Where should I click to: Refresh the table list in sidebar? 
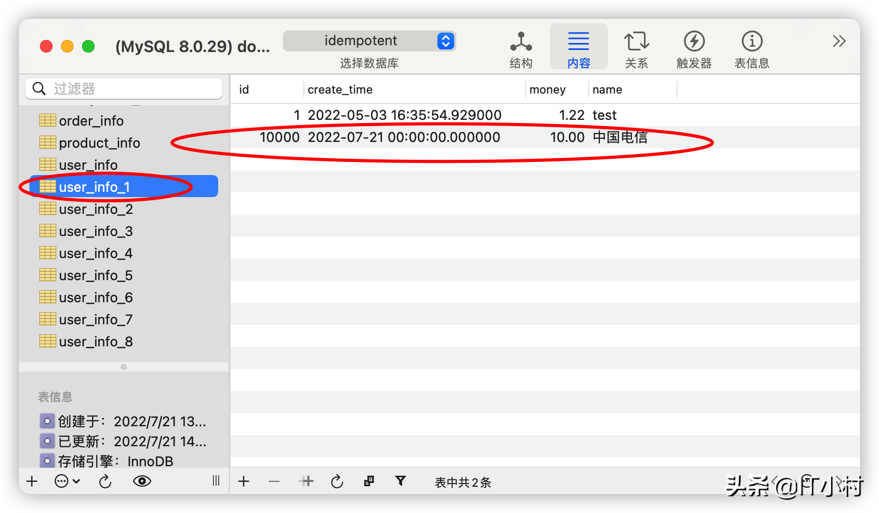point(105,481)
